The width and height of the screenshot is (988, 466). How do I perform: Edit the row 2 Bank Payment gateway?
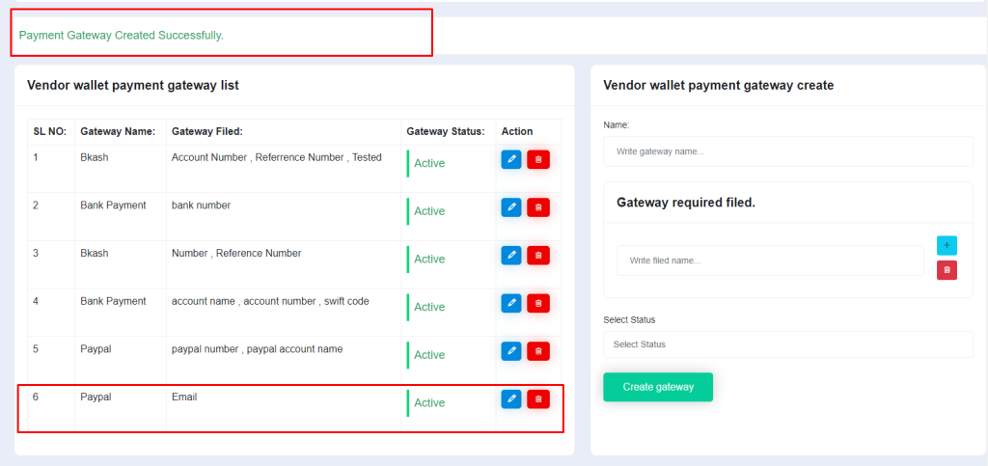point(511,207)
